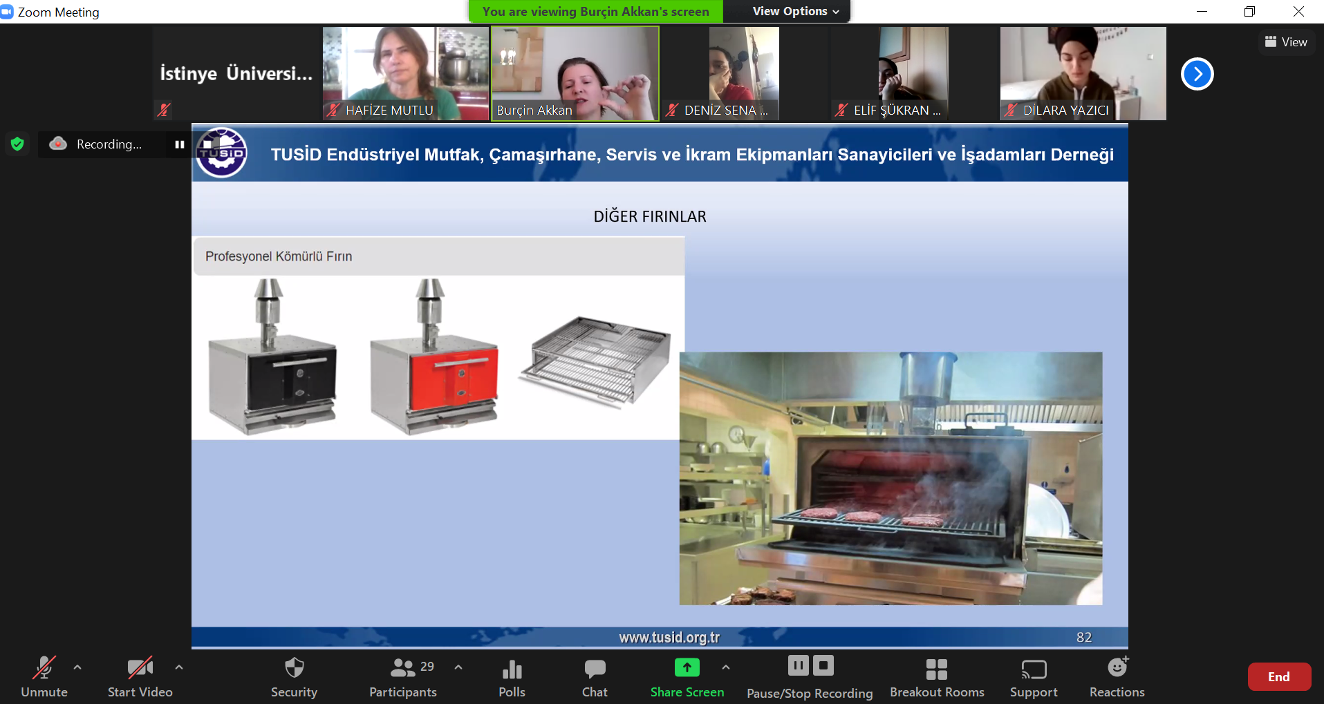
Task: Click the green encryption shield icon
Action: 17,144
